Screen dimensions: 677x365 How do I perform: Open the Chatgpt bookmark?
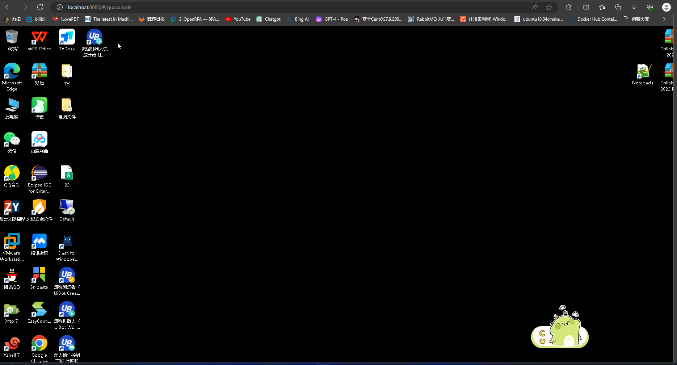[x=268, y=19]
